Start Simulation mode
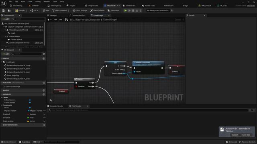Viewport: 257px width, 144px height. [113, 10]
